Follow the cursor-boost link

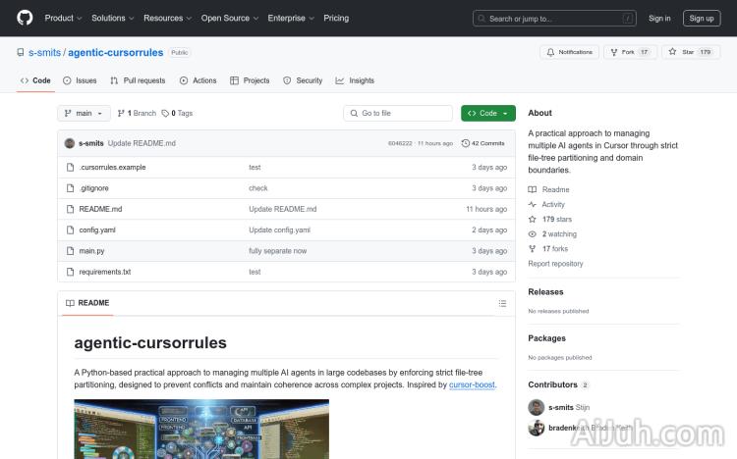tap(472, 385)
